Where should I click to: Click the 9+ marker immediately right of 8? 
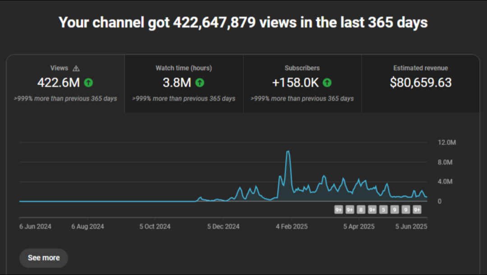click(372, 210)
